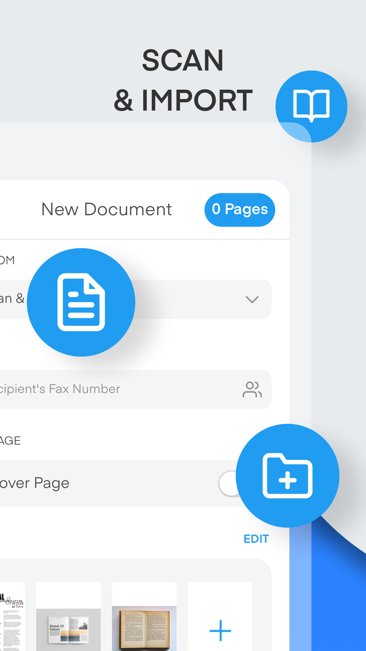Tap the open book icon bubble
The image size is (366, 651).
point(311,106)
